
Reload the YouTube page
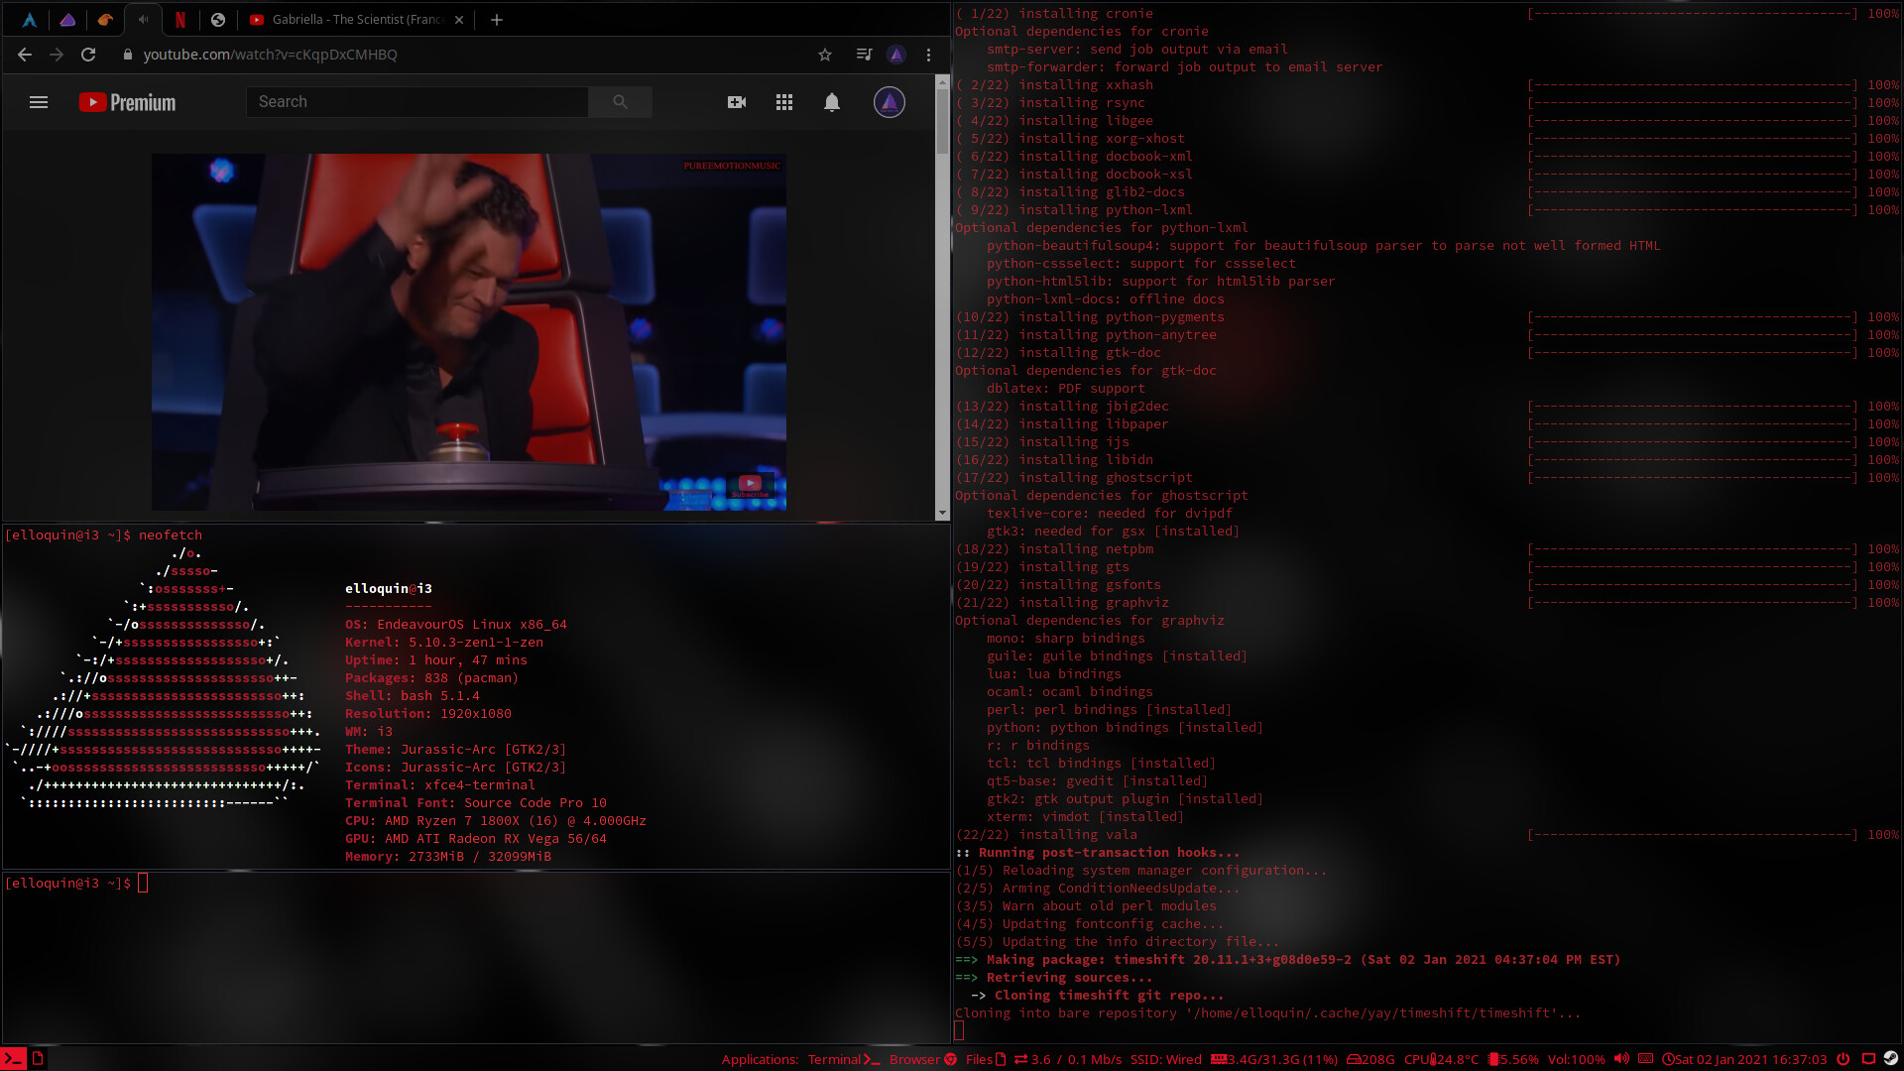pos(88,55)
